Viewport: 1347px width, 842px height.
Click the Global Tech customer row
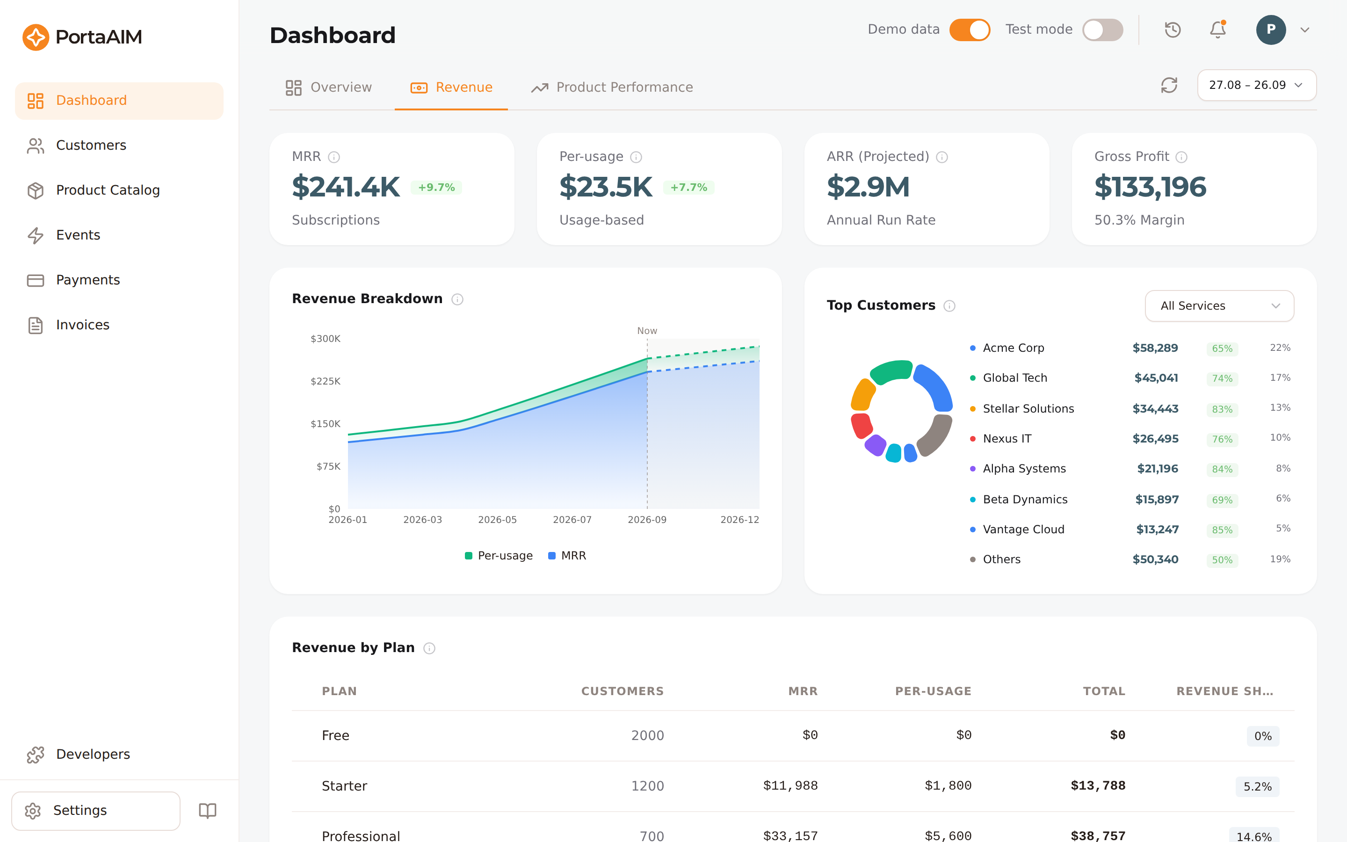click(x=1130, y=378)
